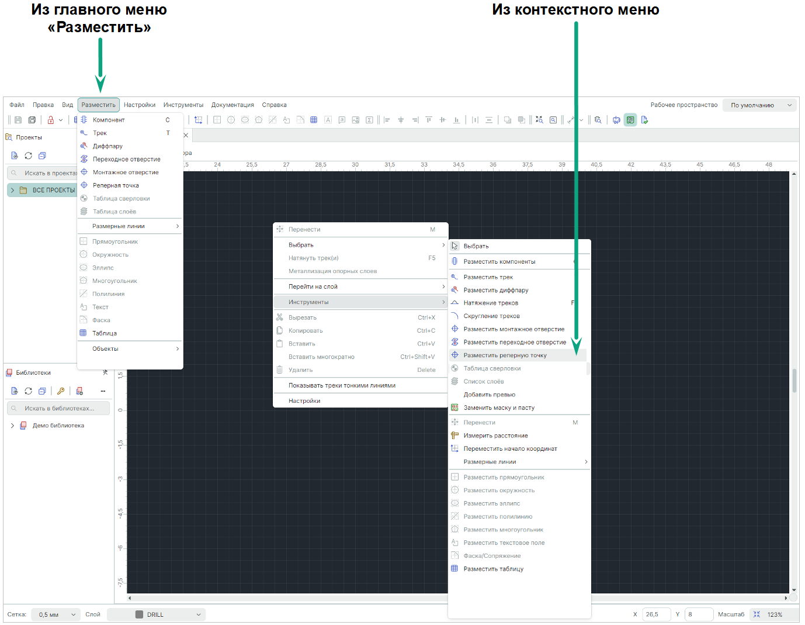Click the key icon in the Libraries panel

tap(61, 391)
